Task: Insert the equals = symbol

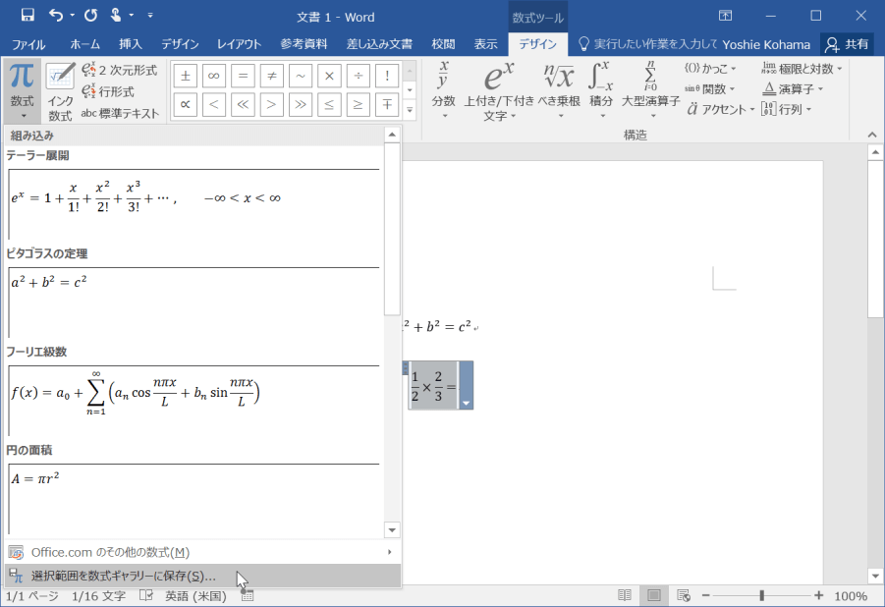Action: click(x=243, y=76)
